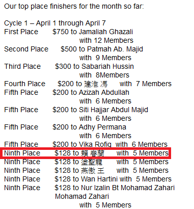Image resolution: width=194 pixels, height=209 pixels.
Task: Select the Second Place label
Action: pos(26,49)
